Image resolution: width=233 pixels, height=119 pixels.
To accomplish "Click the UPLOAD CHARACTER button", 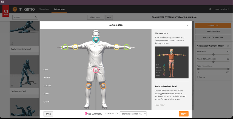I will click(213, 37).
